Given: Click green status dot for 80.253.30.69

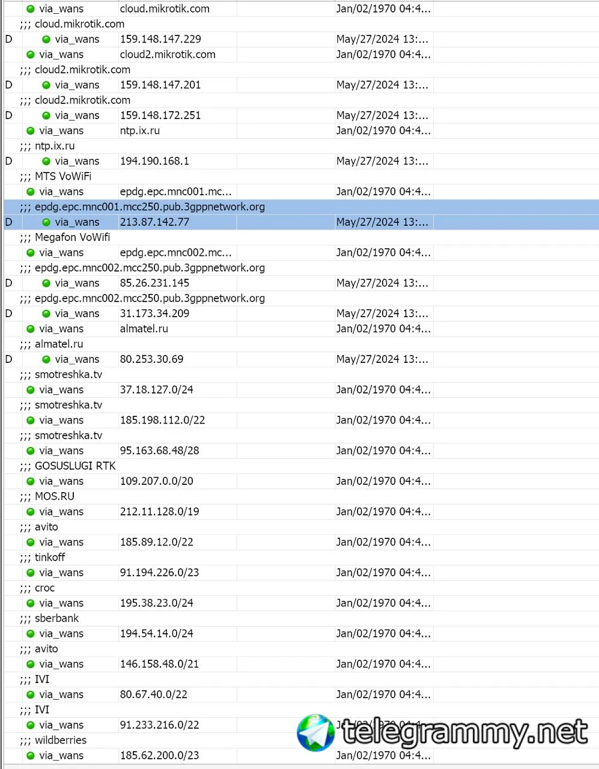Looking at the screenshot, I should [46, 359].
